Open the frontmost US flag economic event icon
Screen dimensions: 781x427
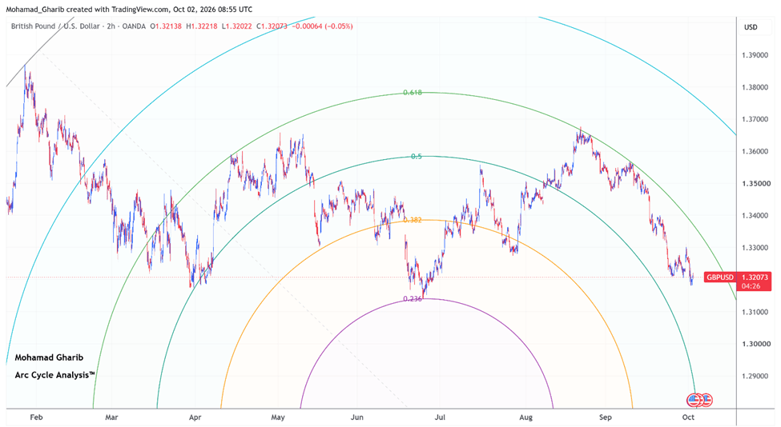[x=694, y=400]
